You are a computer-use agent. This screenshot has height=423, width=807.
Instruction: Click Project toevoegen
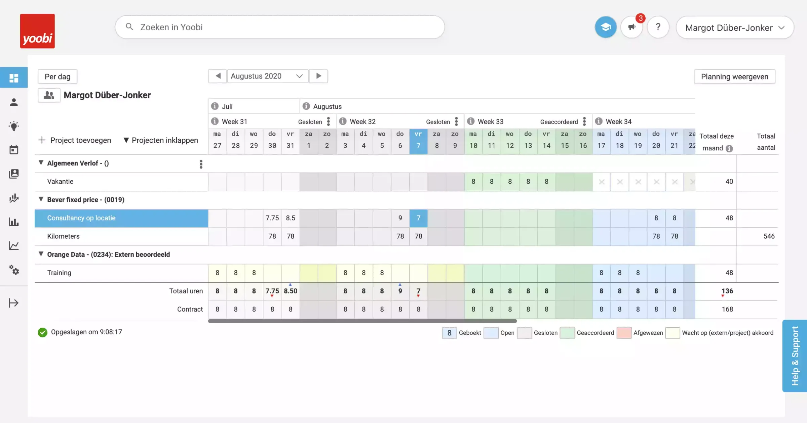pyautogui.click(x=75, y=140)
